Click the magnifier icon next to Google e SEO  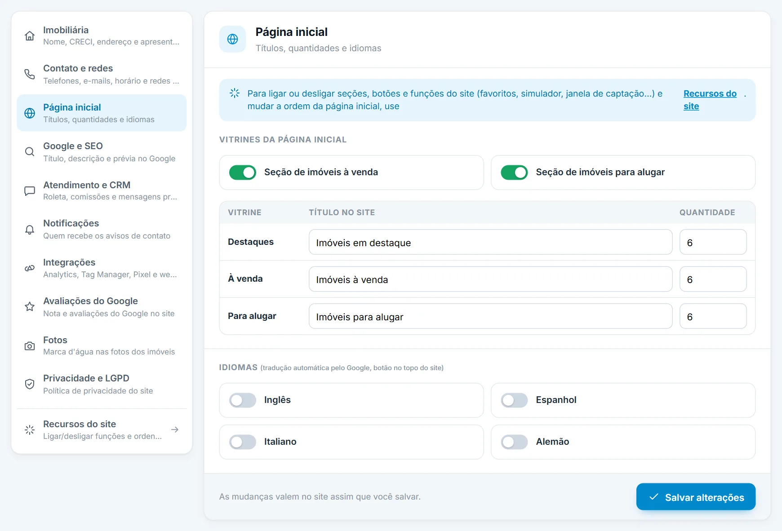tap(30, 152)
